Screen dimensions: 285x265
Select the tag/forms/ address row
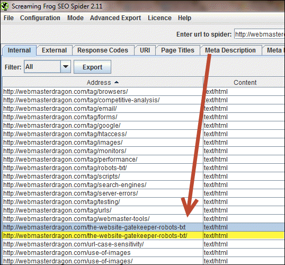point(103,117)
